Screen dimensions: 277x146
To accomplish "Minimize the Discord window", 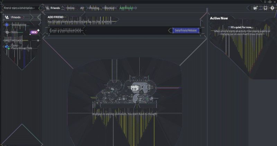I will coord(265,2).
